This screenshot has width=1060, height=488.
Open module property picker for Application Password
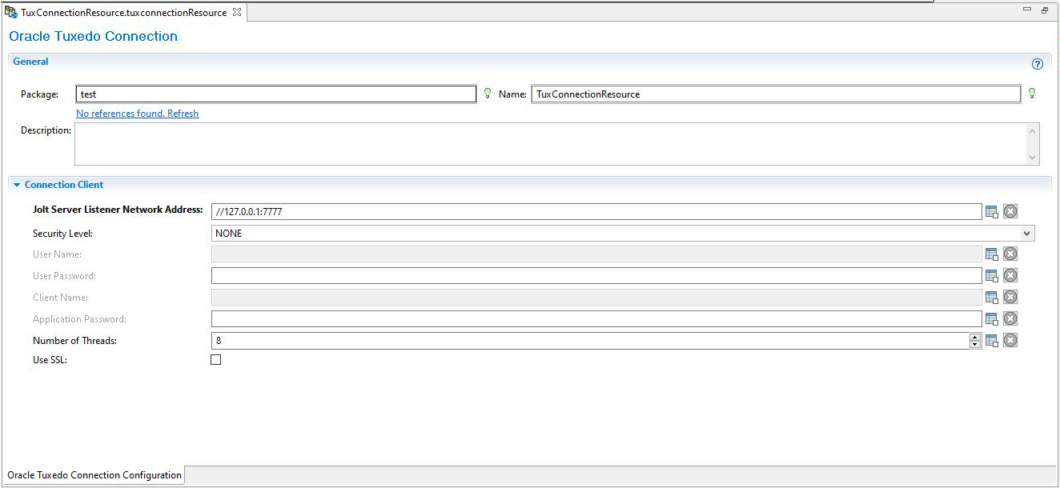coord(992,319)
